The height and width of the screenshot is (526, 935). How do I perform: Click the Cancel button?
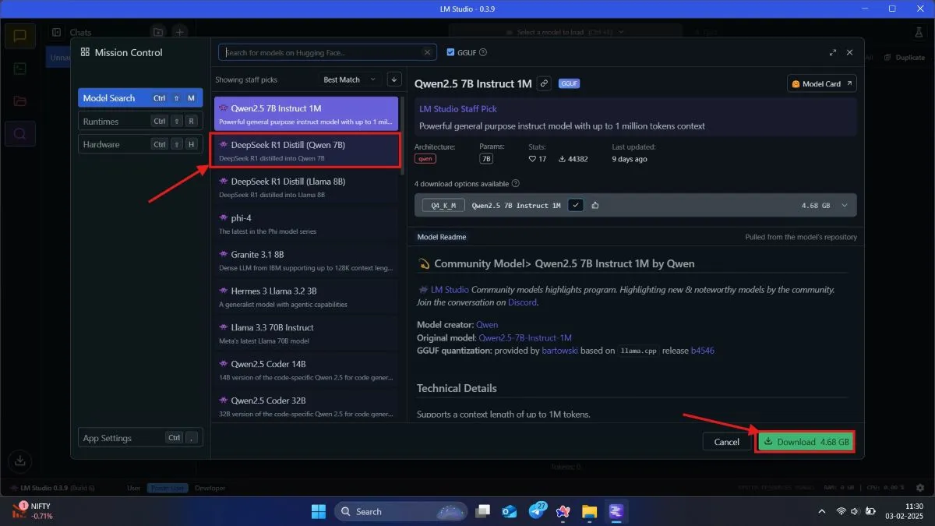point(726,442)
